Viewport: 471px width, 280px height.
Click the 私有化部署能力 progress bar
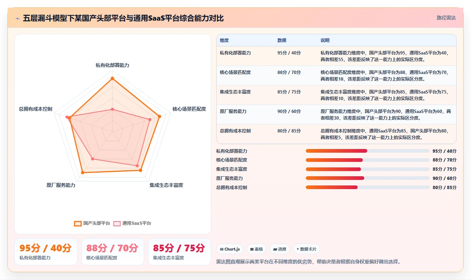[368, 151]
